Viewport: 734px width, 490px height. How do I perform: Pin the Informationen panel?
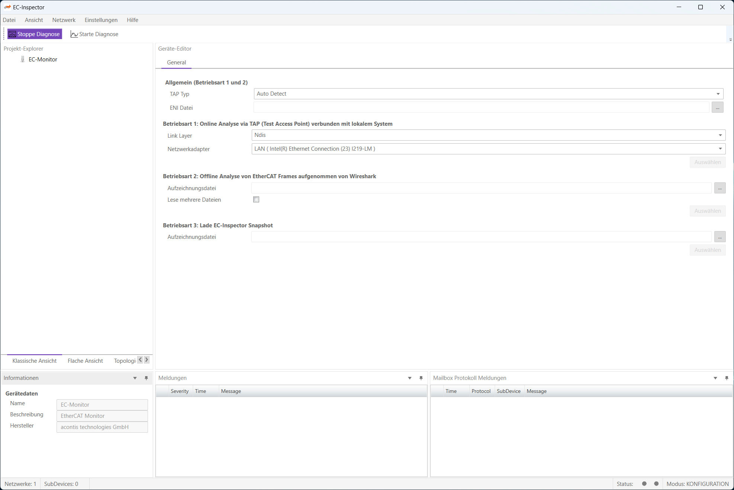(x=146, y=378)
